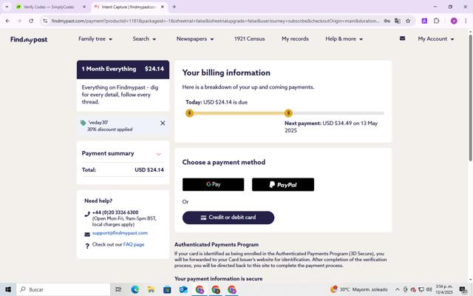The image size is (473, 296).
Task: Open the My Account dropdown
Action: (x=436, y=39)
